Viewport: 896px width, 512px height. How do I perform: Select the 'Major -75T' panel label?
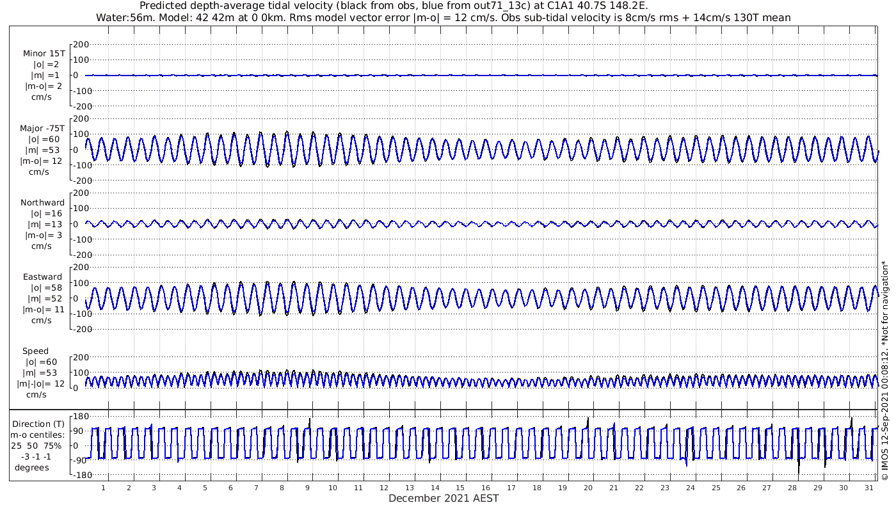42,129
